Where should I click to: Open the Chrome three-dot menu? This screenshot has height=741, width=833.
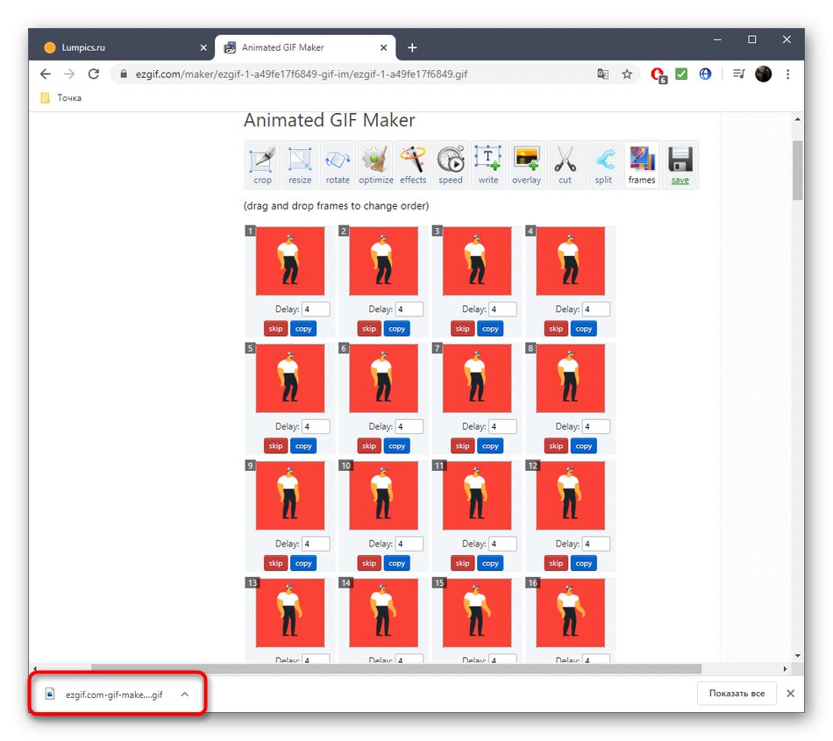tap(788, 74)
